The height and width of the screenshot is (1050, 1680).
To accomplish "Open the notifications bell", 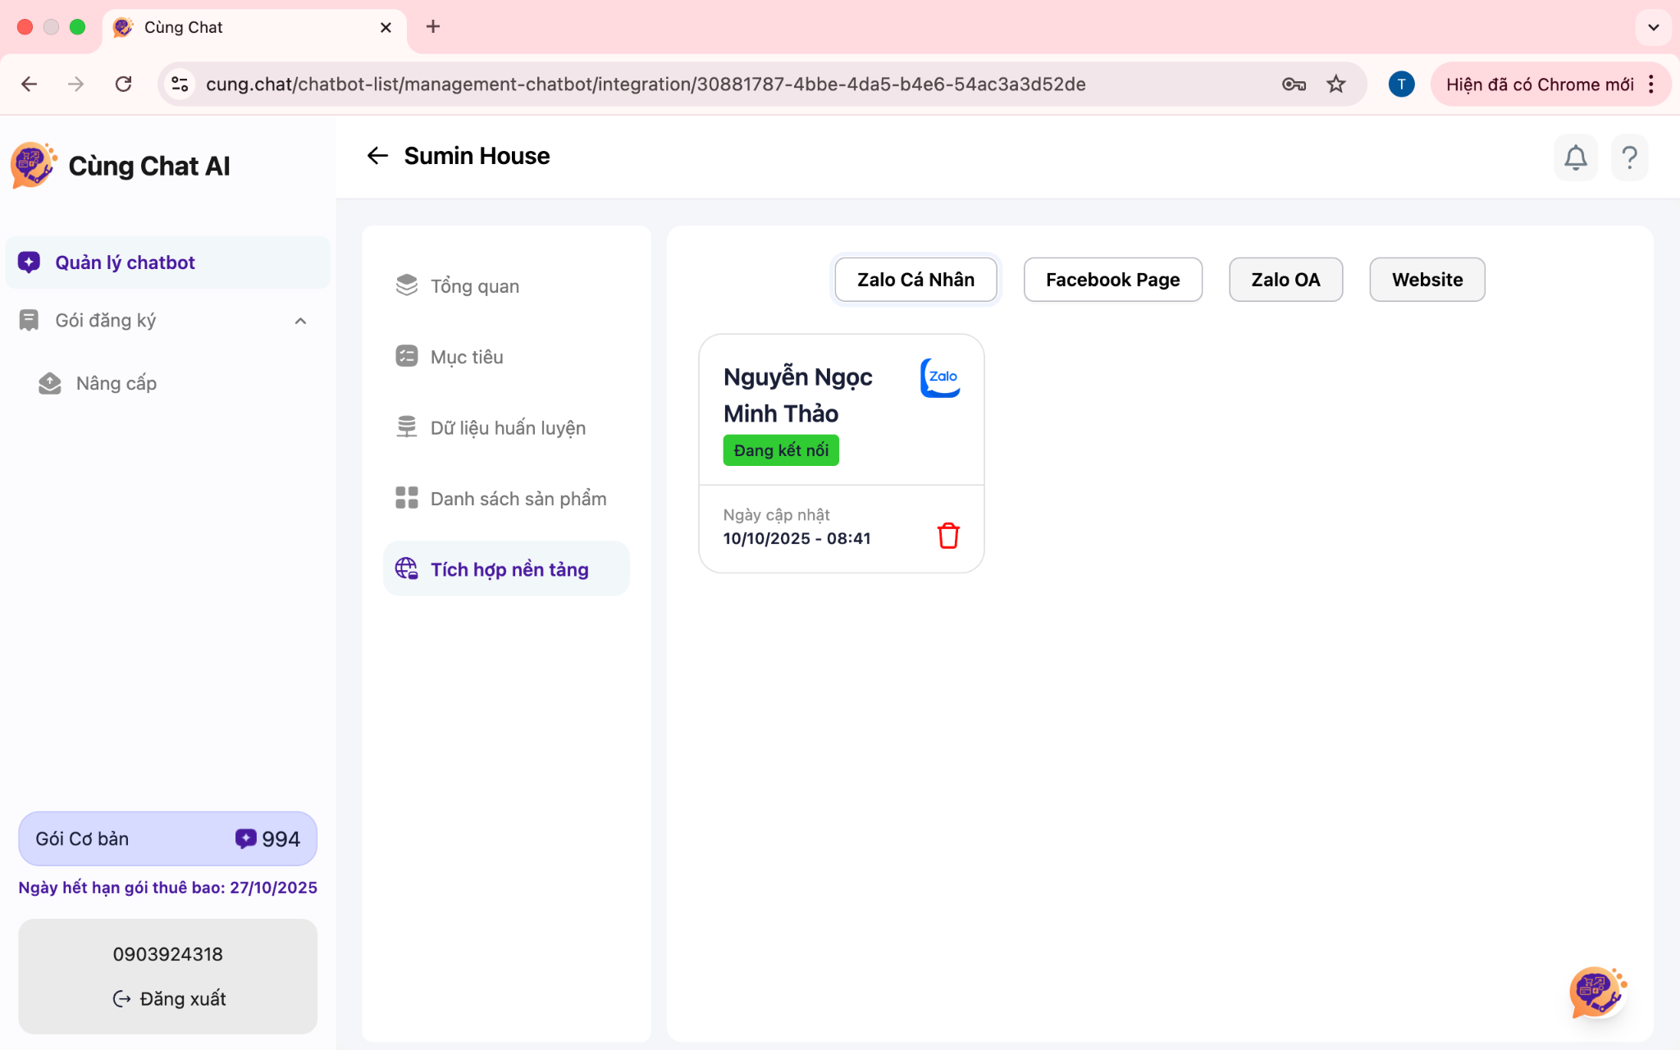I will coord(1575,157).
